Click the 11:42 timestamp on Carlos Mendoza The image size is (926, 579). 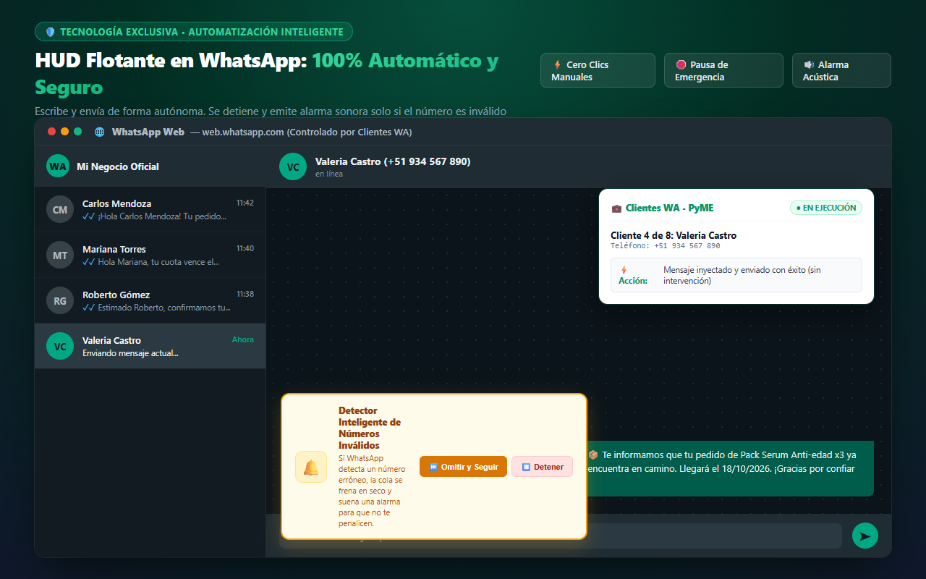245,203
